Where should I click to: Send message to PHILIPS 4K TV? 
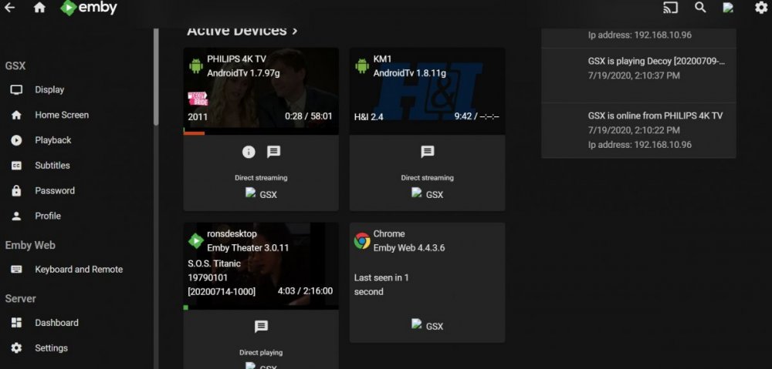(x=274, y=152)
